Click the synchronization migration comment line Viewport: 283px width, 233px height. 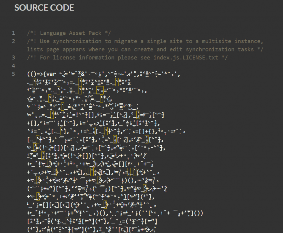tap(138, 41)
